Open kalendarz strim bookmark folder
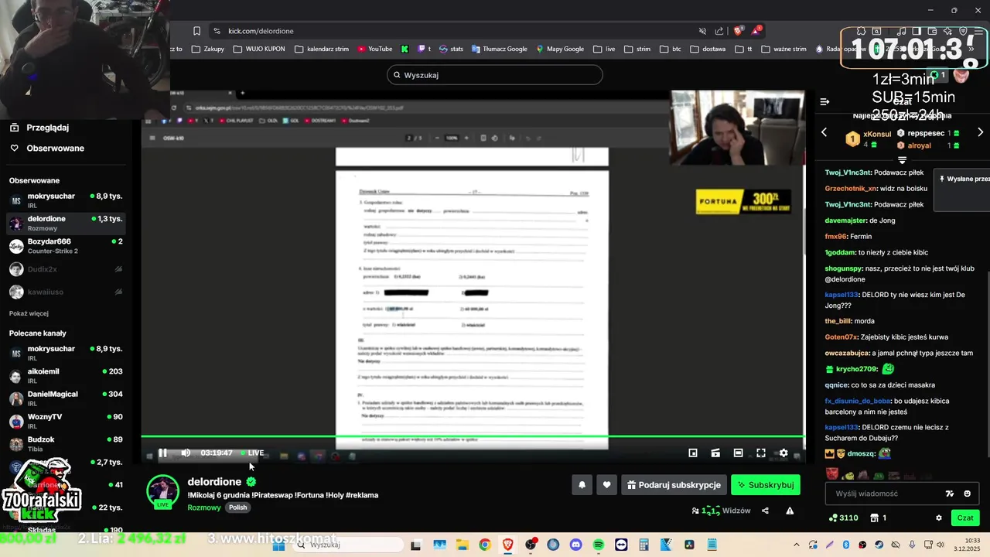The width and height of the screenshot is (990, 557). click(322, 49)
